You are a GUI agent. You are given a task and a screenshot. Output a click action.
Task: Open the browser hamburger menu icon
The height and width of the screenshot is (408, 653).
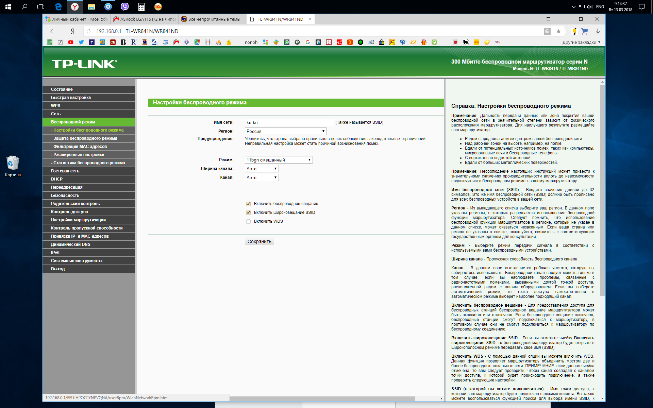coord(548,19)
